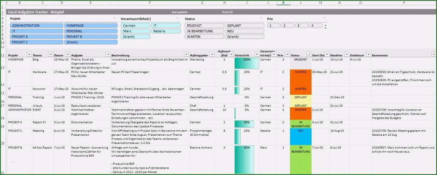Toggle IT in Projekt slicer

pos(36,31)
